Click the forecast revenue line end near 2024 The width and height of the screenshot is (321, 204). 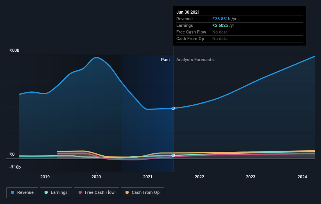(x=314, y=56)
